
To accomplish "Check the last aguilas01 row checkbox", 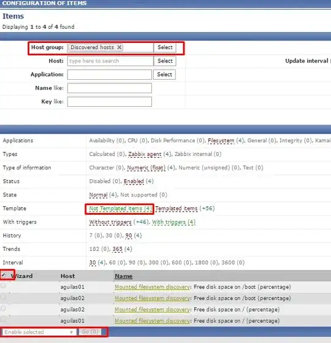I will coord(3,320).
